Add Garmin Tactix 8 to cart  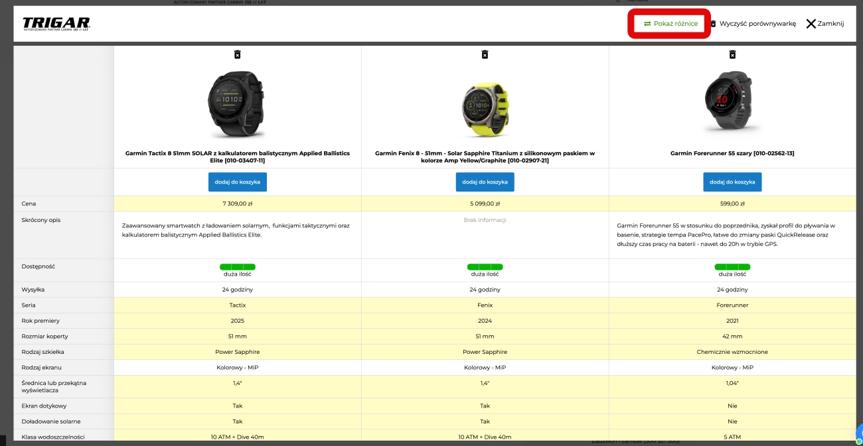pyautogui.click(x=237, y=182)
